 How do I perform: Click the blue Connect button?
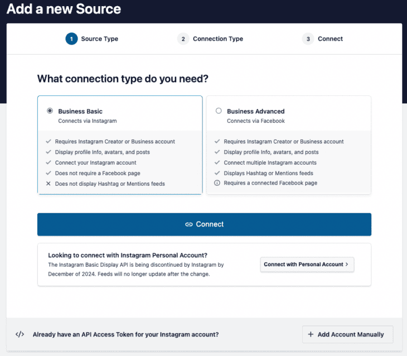pos(204,224)
